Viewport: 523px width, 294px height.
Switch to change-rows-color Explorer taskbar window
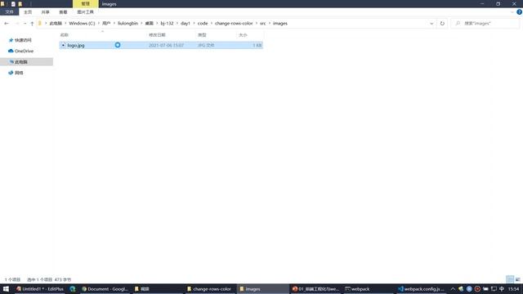tap(209, 289)
